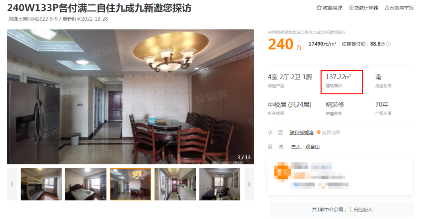Select the double bed bedroom thumbnail

(86, 184)
